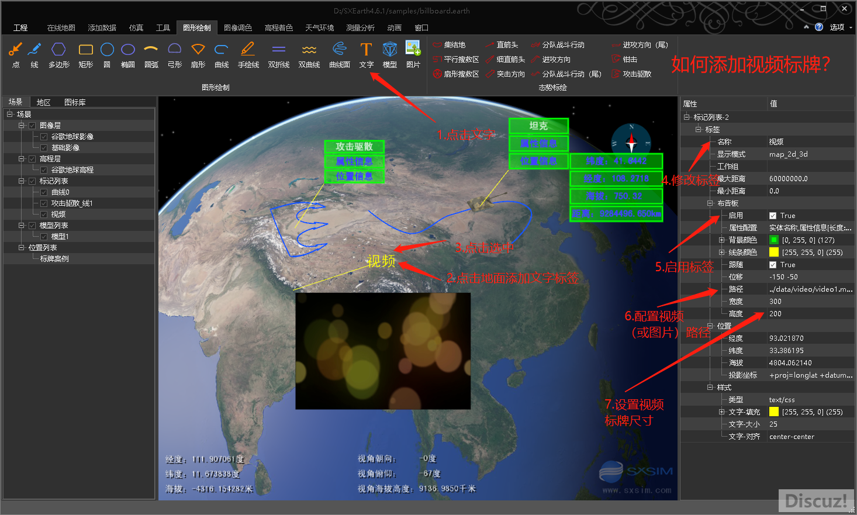Select the 曲线 curve tool
Image resolution: width=857 pixels, height=515 pixels.
point(222,55)
